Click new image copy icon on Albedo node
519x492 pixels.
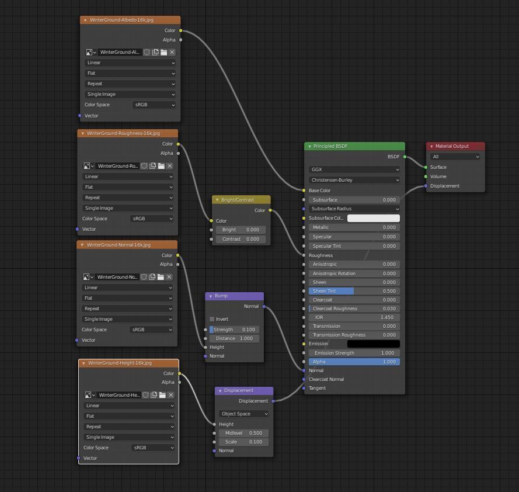coord(155,53)
